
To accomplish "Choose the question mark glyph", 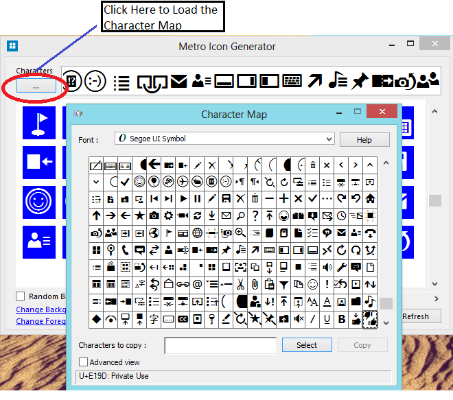I will pyautogui.click(x=255, y=215).
